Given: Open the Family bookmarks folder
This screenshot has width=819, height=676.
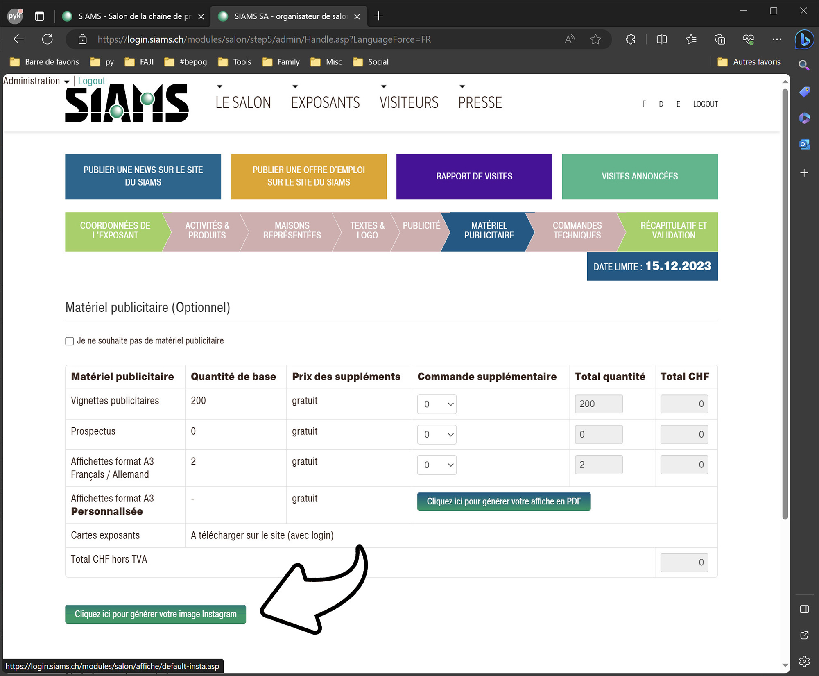Looking at the screenshot, I should [281, 62].
